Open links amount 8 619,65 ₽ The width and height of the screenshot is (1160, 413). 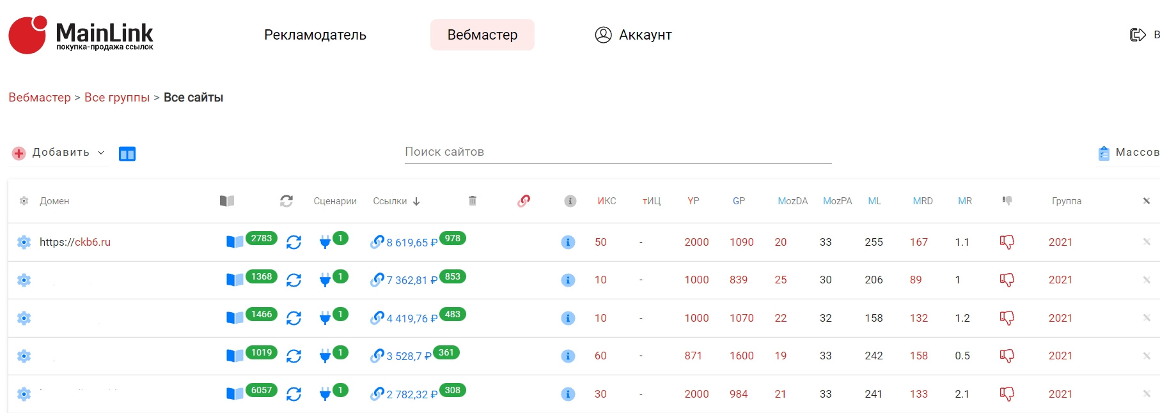pos(411,243)
